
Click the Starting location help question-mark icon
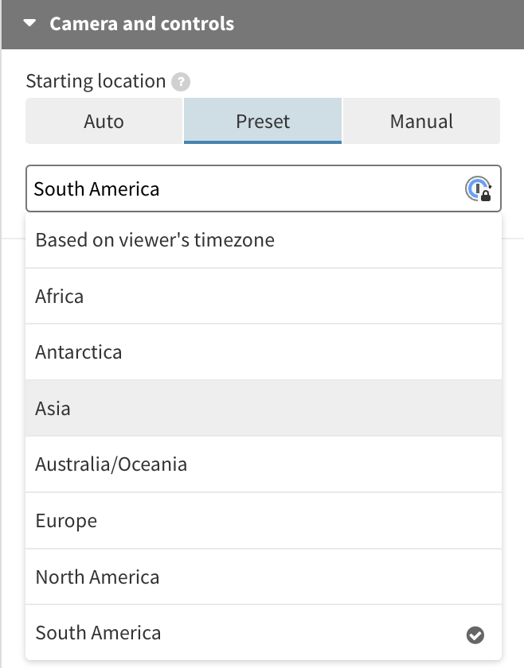click(182, 82)
